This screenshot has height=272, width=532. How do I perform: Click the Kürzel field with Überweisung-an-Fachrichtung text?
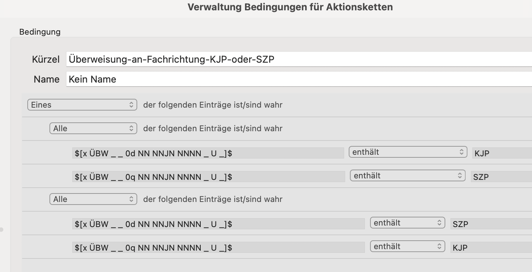(x=299, y=59)
